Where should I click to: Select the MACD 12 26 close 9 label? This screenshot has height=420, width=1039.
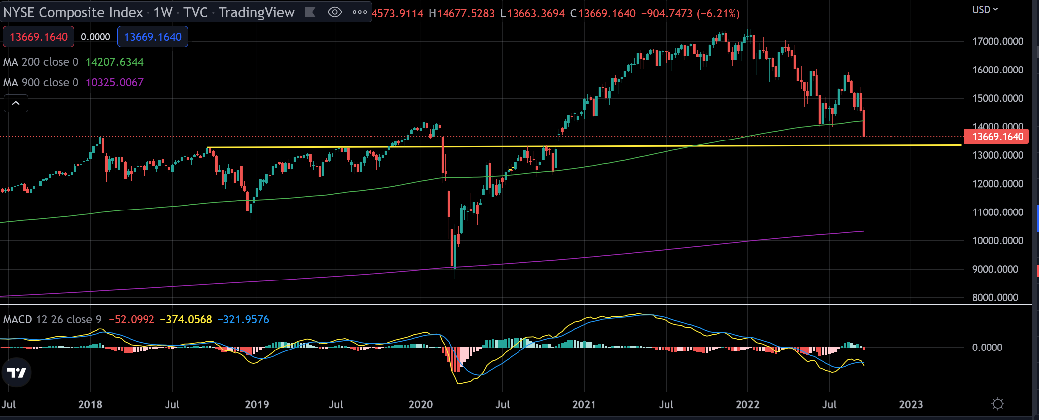(x=52, y=319)
